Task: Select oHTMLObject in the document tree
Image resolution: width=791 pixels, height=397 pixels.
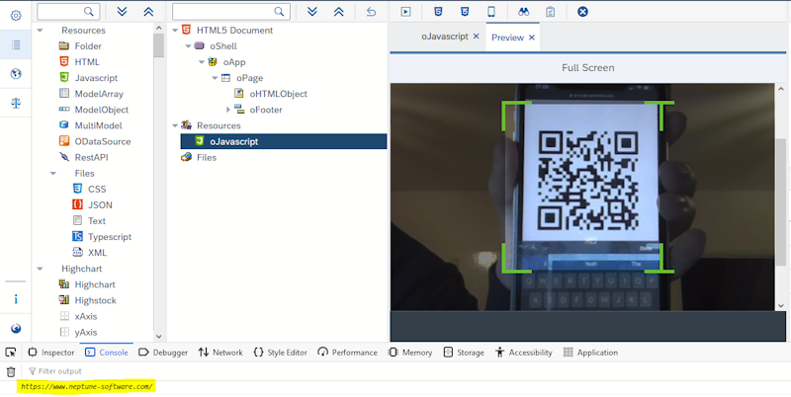Action: (278, 94)
